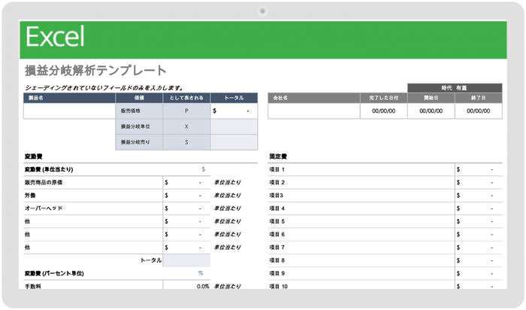Image resolution: width=526 pixels, height=310 pixels.
Task: Select the オーバーヘッド row label
Action: point(44,208)
